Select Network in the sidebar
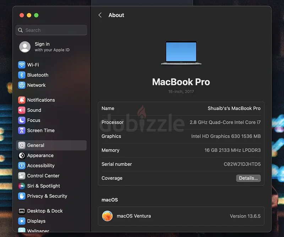Viewport: 284px width, 237px height. (36, 85)
